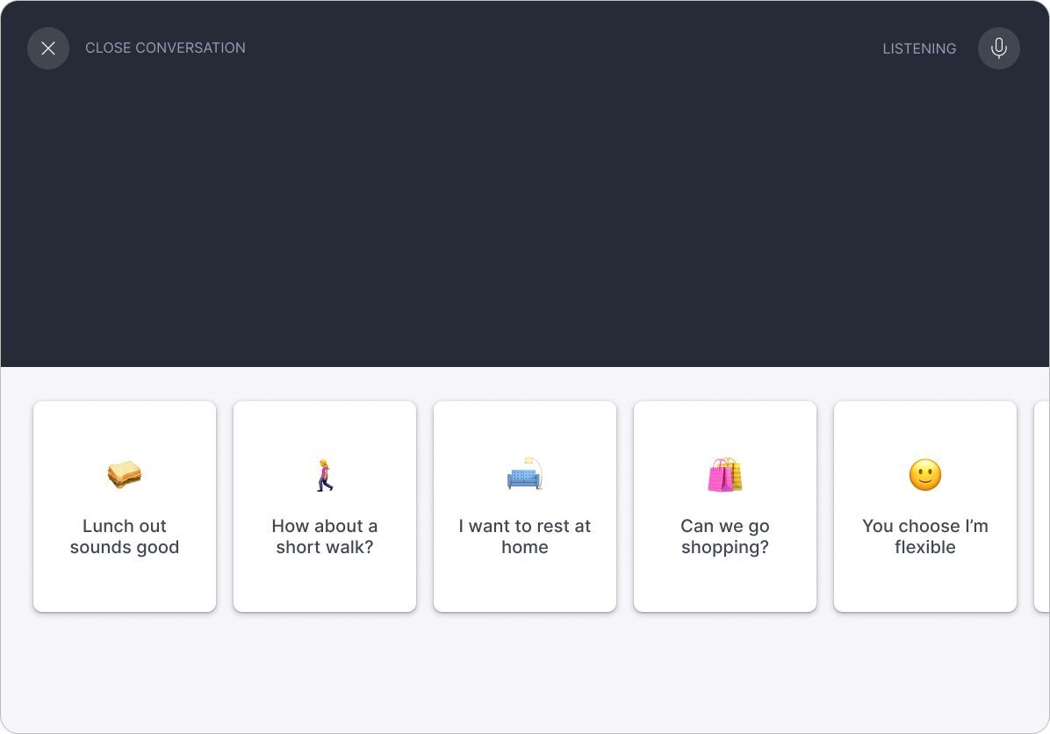Tap the pink shopping bags emoji
1050x734 pixels.
[725, 475]
